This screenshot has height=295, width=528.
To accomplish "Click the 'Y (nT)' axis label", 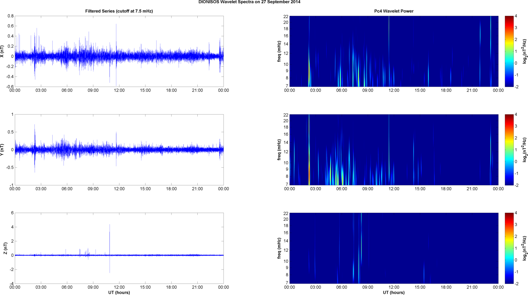I will (2, 150).
